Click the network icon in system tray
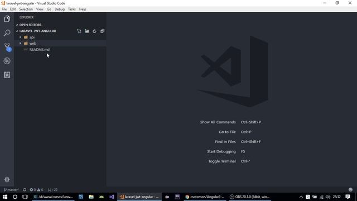This screenshot has height=201, width=357. (321, 197)
